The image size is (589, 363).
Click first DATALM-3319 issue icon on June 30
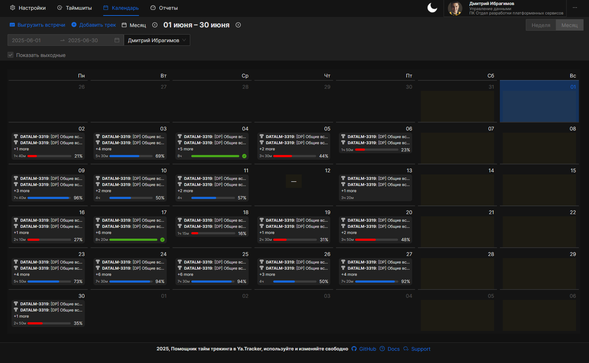(16, 304)
